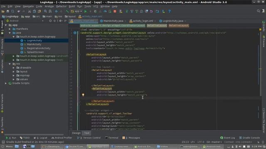Click Git: master branch in status bar

pyautogui.click(x=214, y=142)
